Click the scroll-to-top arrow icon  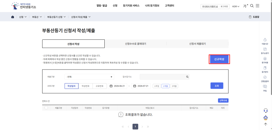tap(266, 124)
